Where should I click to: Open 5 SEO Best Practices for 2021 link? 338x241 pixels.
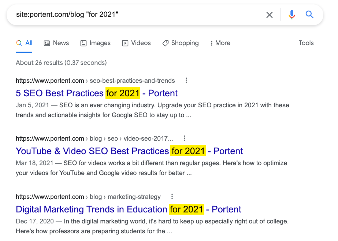point(97,93)
